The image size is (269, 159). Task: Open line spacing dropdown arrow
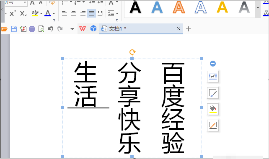[x=117, y=13]
